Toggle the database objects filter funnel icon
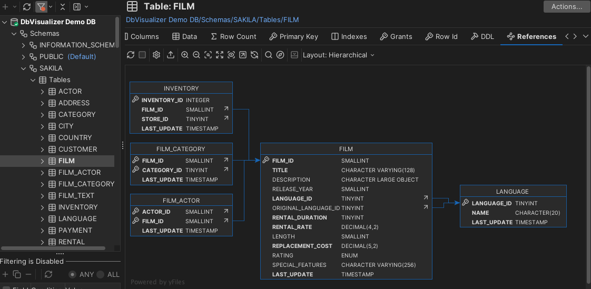Viewport: 591px width, 289px height. point(41,7)
